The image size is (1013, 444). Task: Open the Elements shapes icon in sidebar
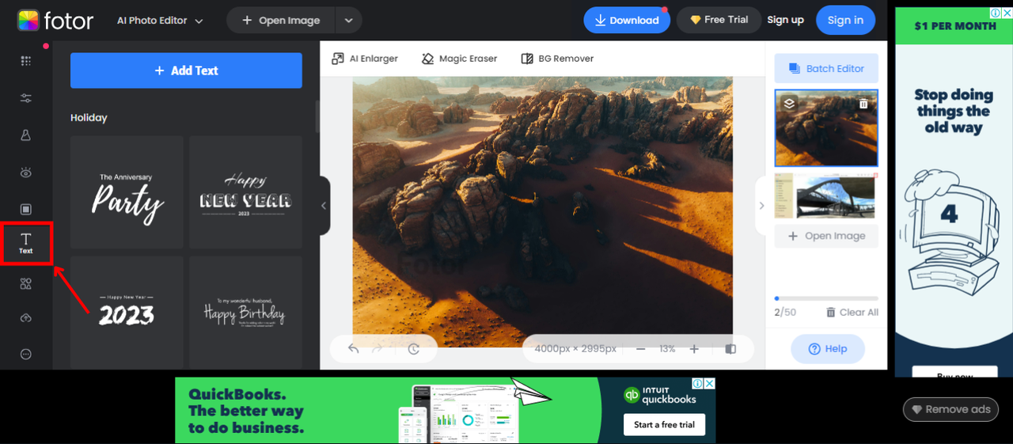pyautogui.click(x=26, y=283)
